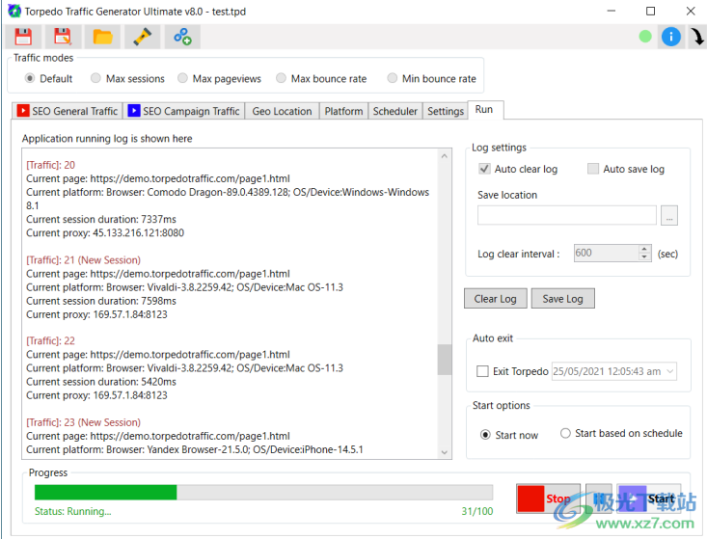This screenshot has height=539, width=707.
Task: Click the Save Log button
Action: [562, 299]
